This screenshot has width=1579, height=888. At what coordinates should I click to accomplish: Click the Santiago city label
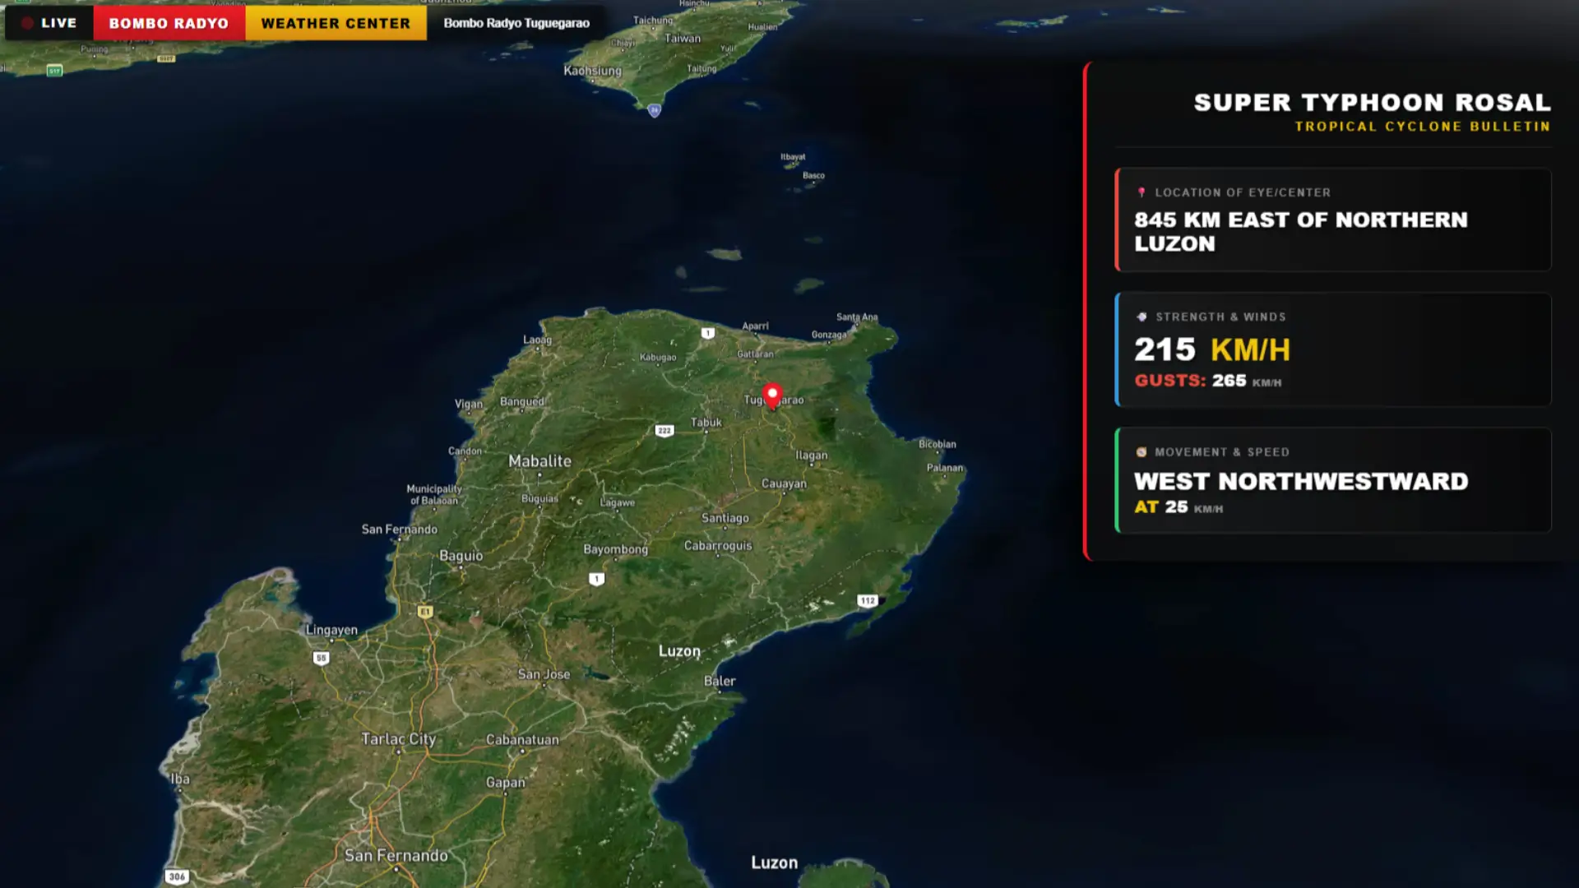[x=725, y=518]
